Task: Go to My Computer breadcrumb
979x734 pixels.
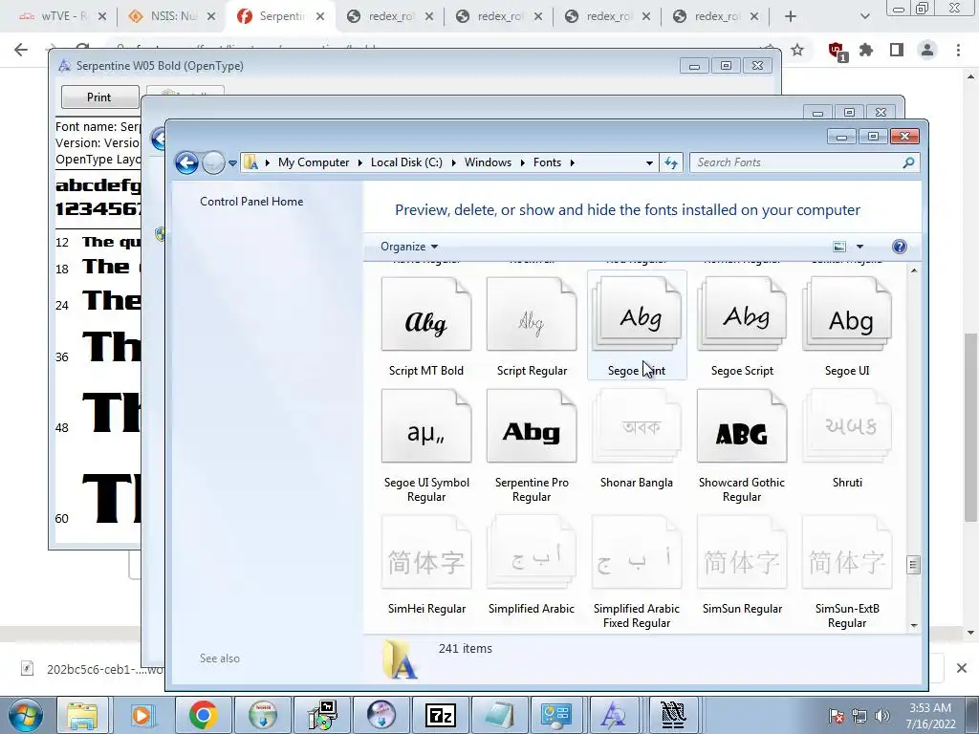Action: (314, 162)
